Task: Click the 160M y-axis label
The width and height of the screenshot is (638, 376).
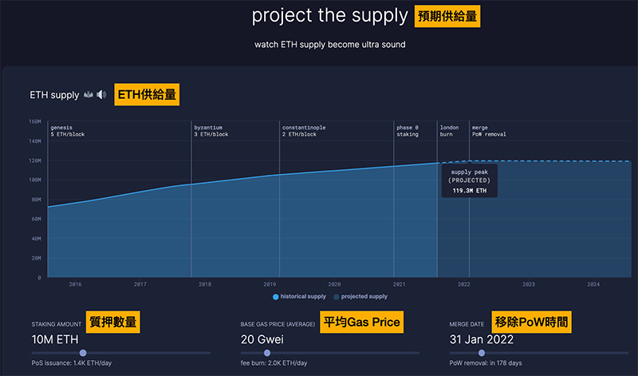Action: tap(35, 121)
